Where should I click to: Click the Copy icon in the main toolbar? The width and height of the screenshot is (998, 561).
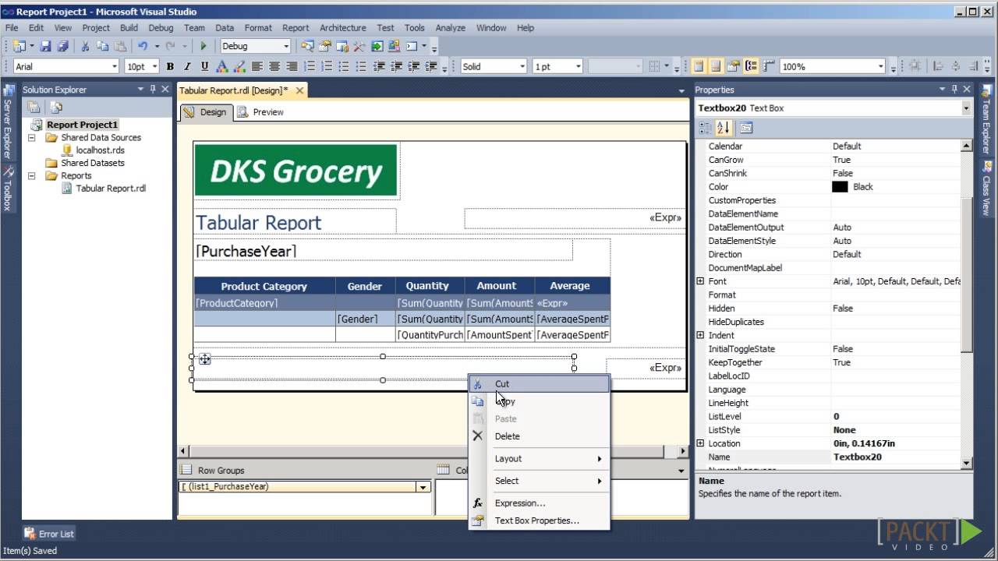point(102,47)
